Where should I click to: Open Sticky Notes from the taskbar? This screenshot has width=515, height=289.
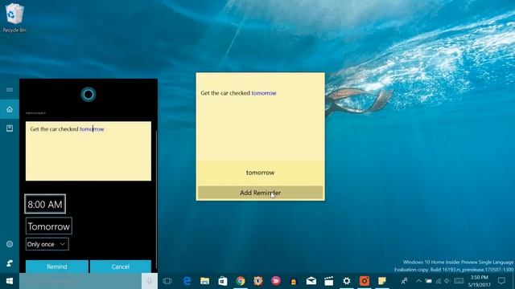pos(382,281)
